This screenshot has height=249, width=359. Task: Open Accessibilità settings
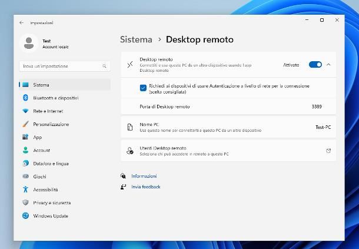65,190
